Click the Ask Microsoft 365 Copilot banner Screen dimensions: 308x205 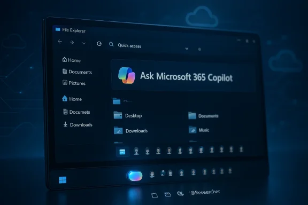coord(183,76)
